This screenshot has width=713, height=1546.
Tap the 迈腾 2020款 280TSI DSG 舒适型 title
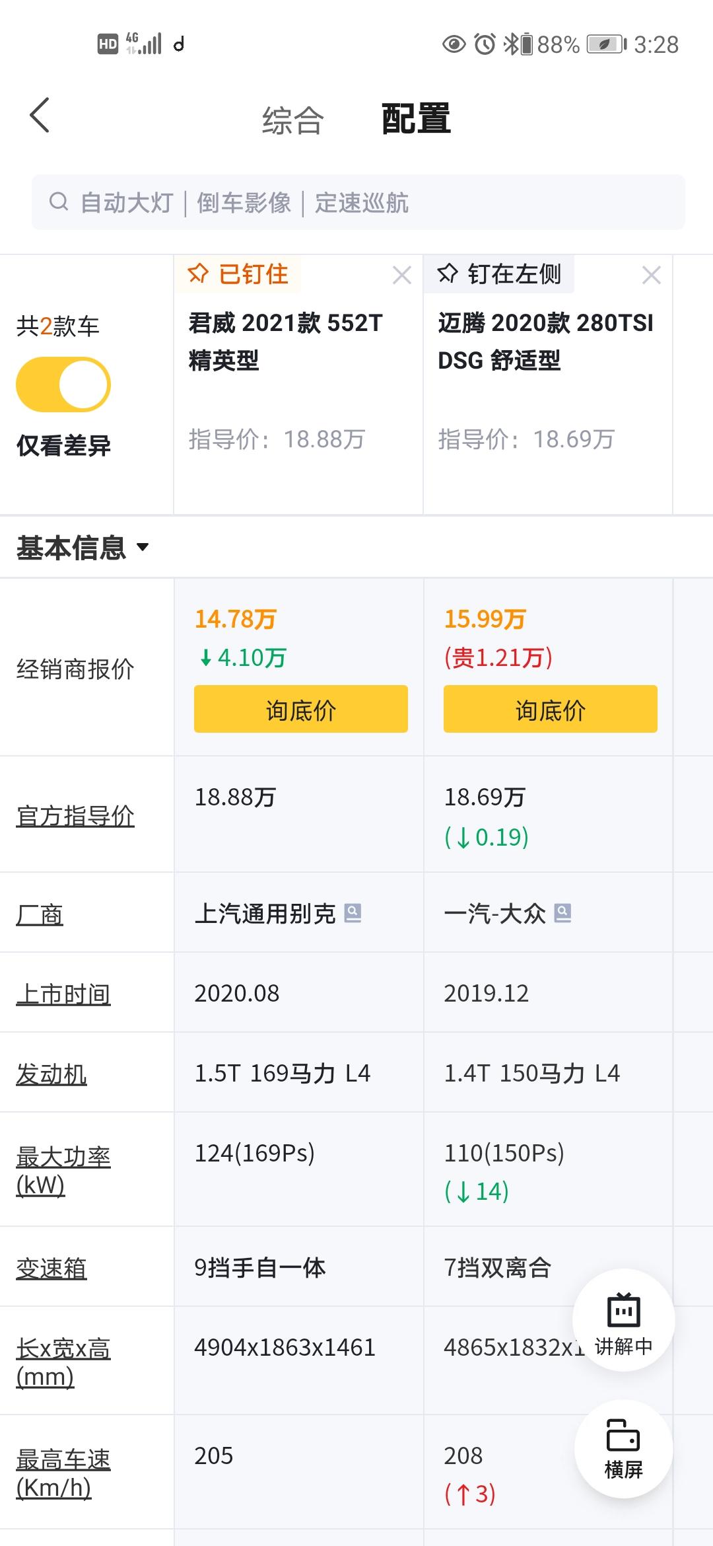[x=545, y=342]
